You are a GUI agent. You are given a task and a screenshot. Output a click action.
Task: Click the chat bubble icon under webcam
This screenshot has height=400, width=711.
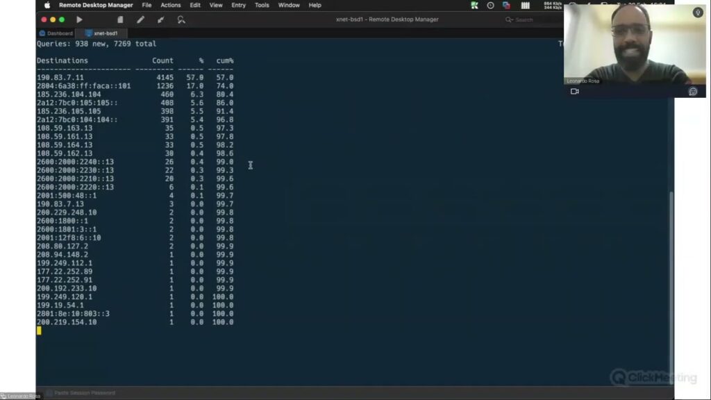[693, 92]
